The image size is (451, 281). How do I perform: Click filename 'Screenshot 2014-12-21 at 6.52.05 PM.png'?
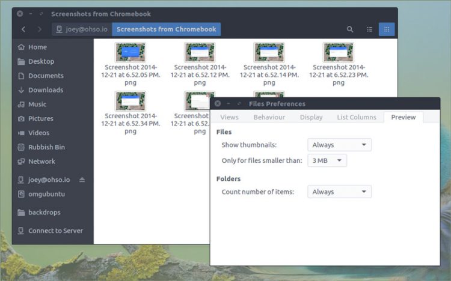pyautogui.click(x=130, y=75)
